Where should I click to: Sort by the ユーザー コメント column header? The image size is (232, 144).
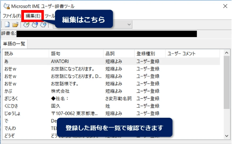pos(193,53)
